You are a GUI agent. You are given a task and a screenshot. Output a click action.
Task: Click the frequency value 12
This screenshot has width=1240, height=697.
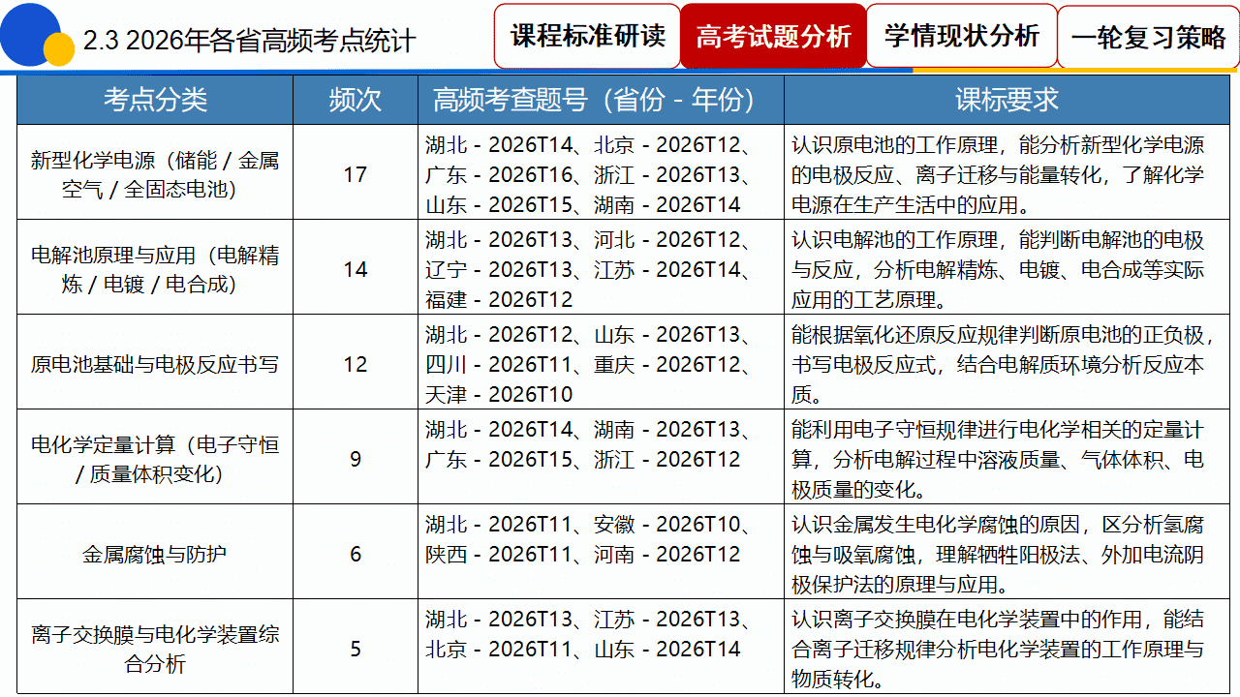click(x=356, y=364)
